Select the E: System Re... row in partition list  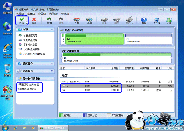coord(117,81)
